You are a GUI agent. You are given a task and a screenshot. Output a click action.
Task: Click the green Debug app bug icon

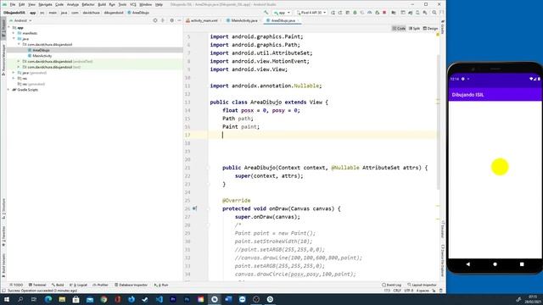355,13
